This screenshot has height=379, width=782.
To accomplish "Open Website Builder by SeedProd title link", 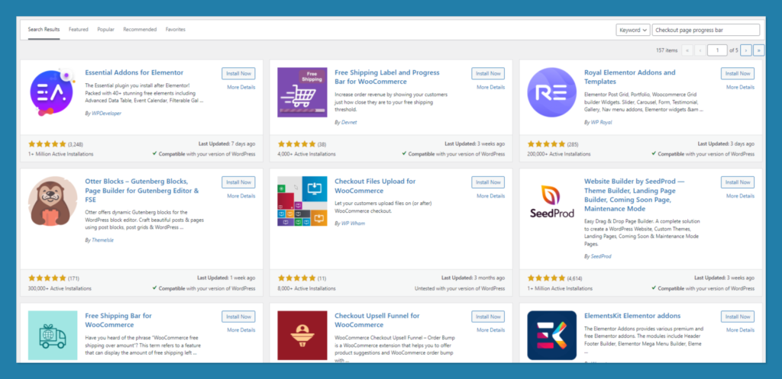I will pyautogui.click(x=634, y=194).
